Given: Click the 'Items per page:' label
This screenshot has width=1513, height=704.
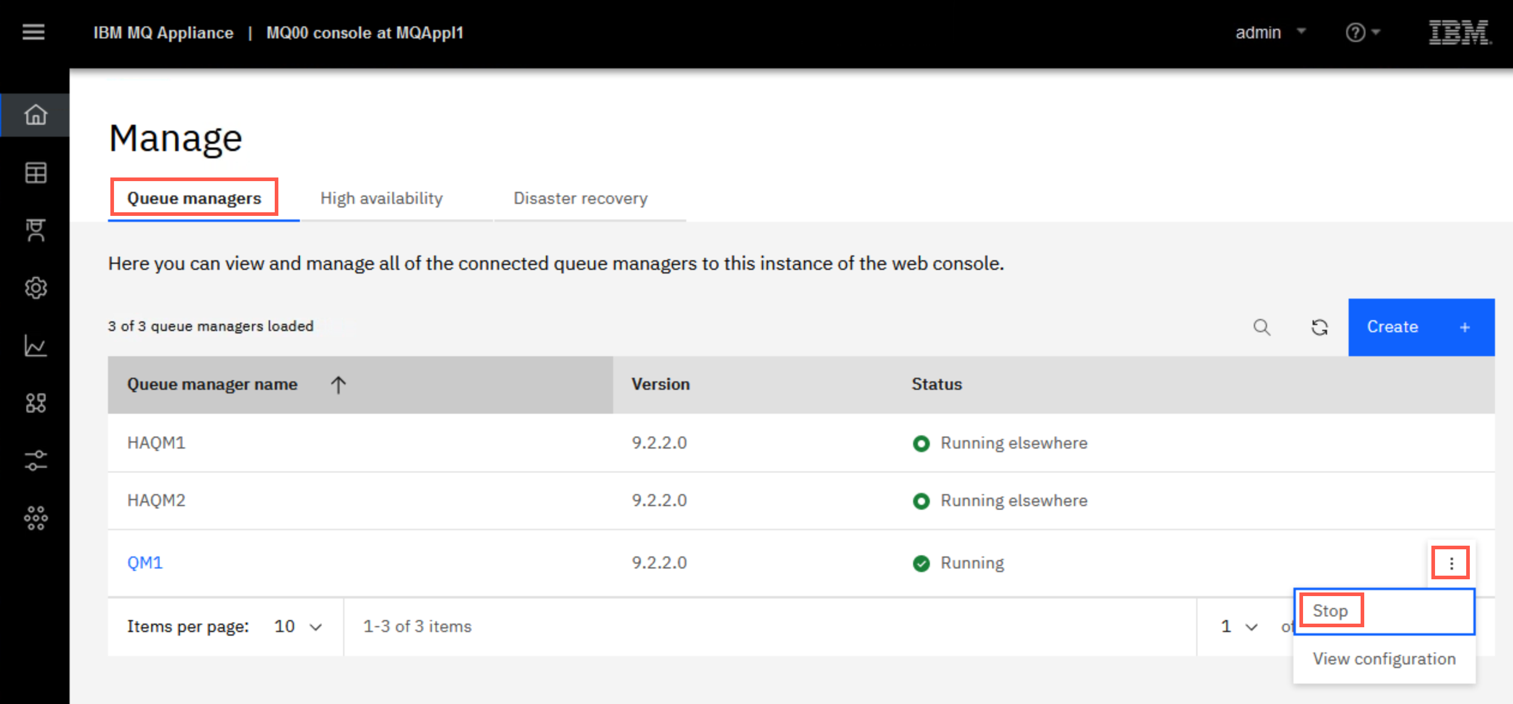Looking at the screenshot, I should (x=188, y=627).
